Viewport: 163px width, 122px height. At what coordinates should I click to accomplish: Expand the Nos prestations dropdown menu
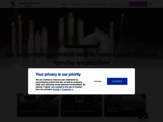click(x=75, y=4)
